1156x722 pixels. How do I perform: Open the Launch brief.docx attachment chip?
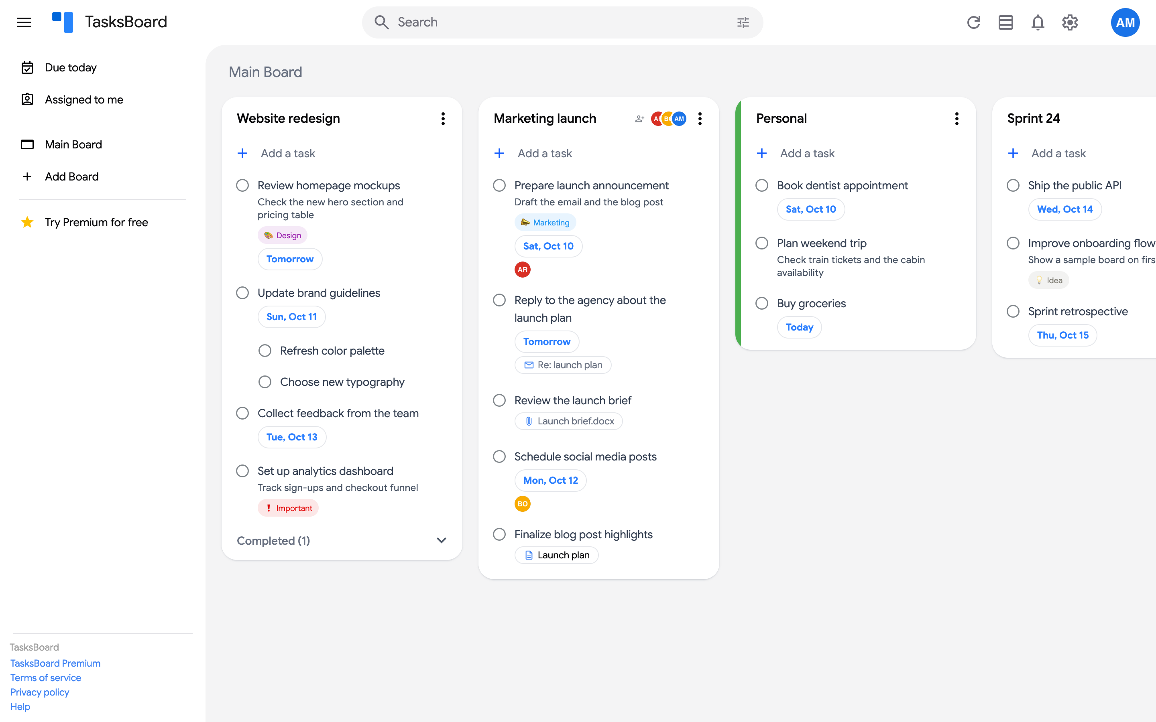click(568, 421)
